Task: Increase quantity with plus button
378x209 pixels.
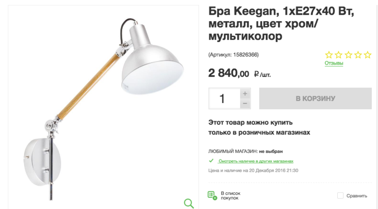Action: point(245,93)
